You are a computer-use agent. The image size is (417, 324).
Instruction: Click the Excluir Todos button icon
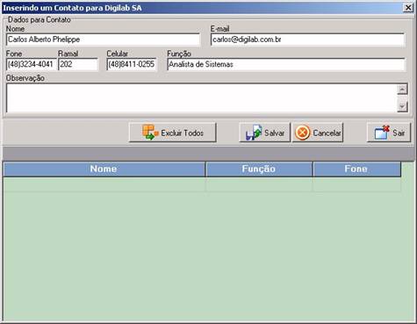150,133
